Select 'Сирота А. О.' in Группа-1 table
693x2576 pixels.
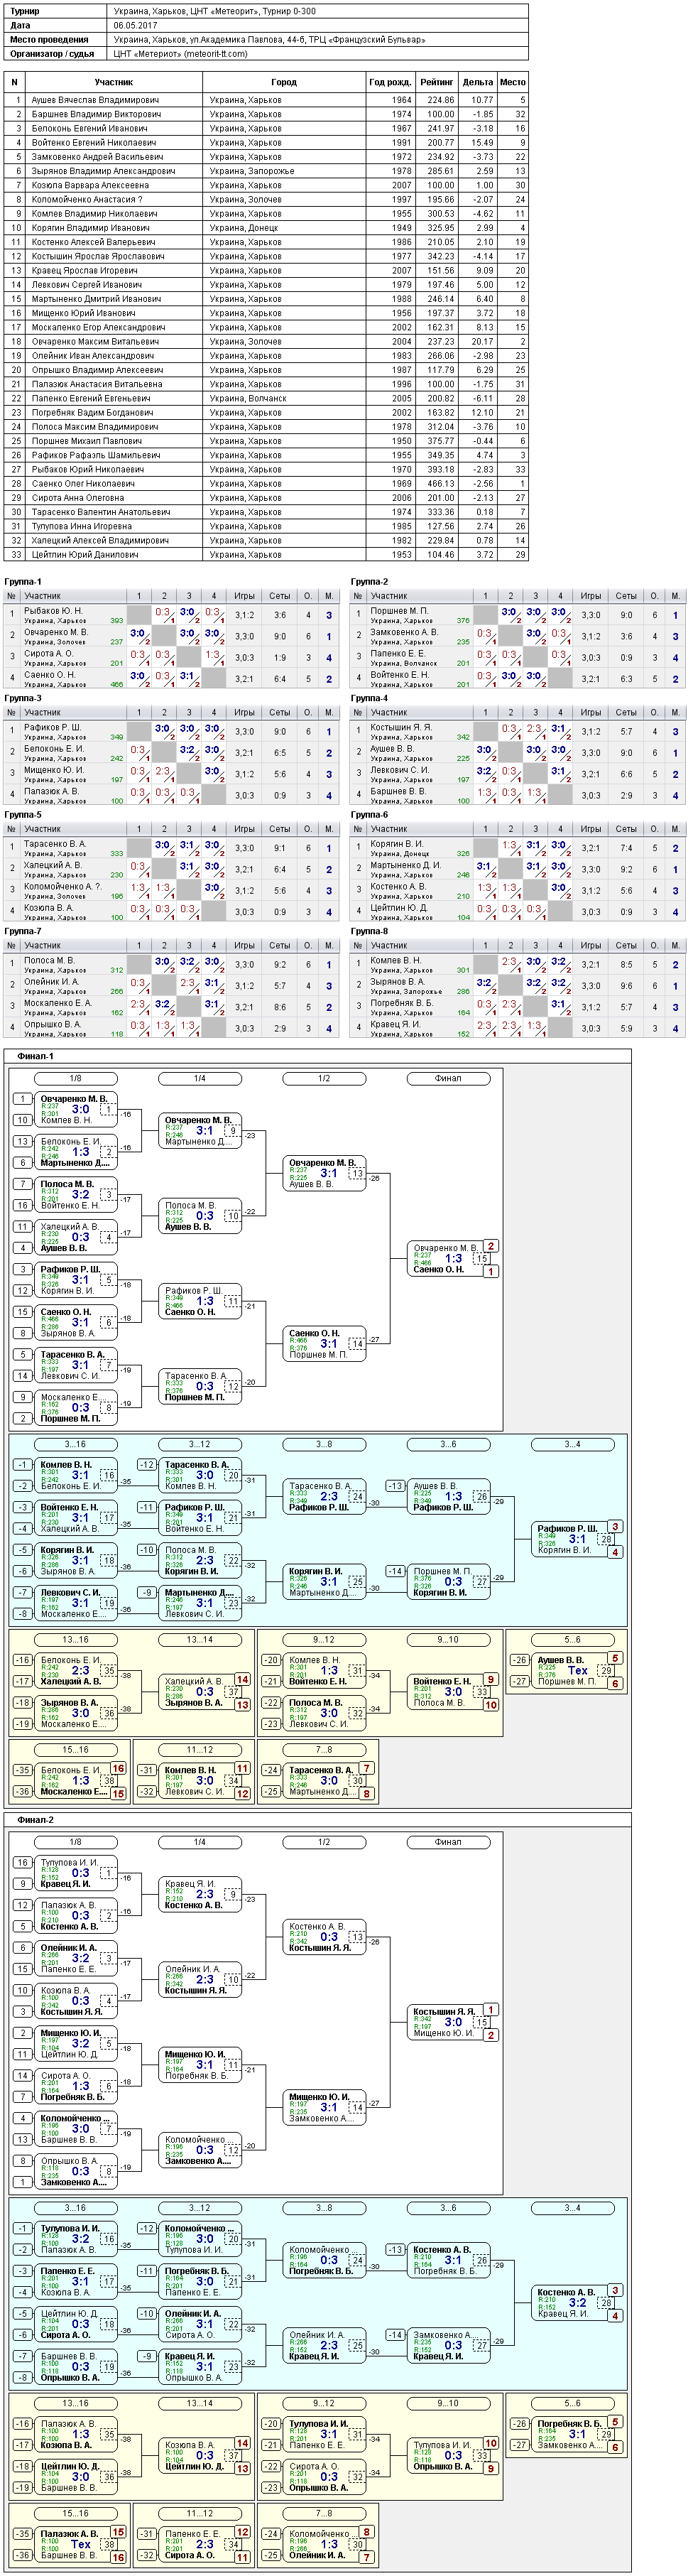(x=48, y=654)
